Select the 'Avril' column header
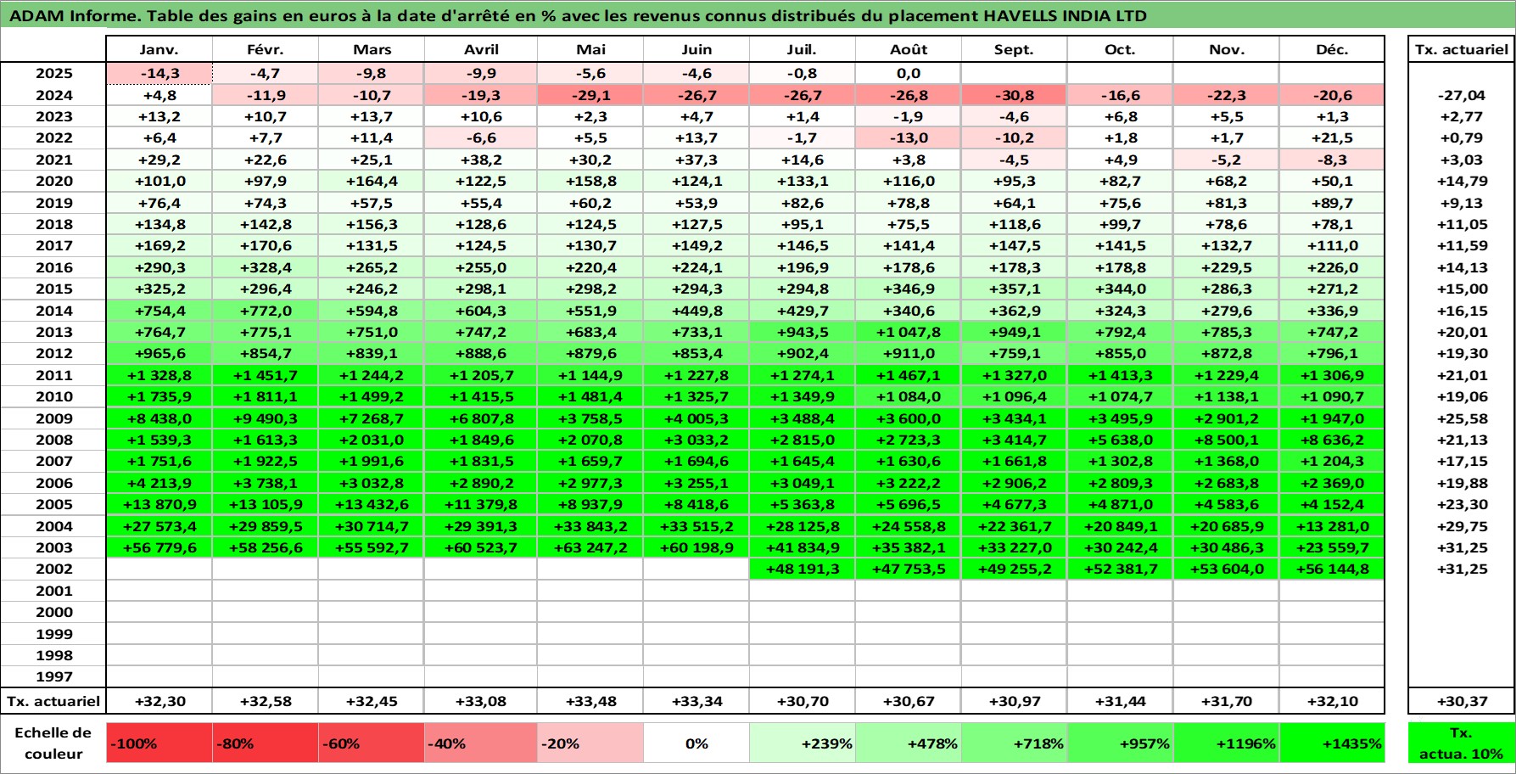This screenshot has width=1516, height=774. 480,49
